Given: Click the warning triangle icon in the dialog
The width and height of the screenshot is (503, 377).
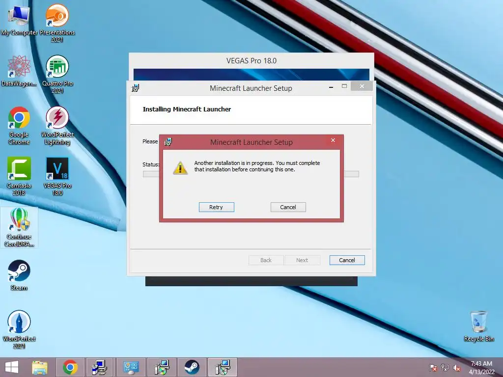Looking at the screenshot, I should [180, 168].
